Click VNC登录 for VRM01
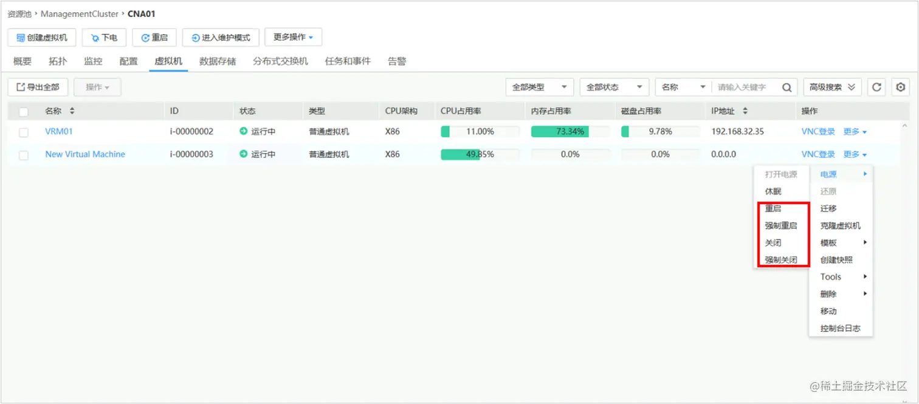Screen dimensions: 919x404 pyautogui.click(x=818, y=131)
